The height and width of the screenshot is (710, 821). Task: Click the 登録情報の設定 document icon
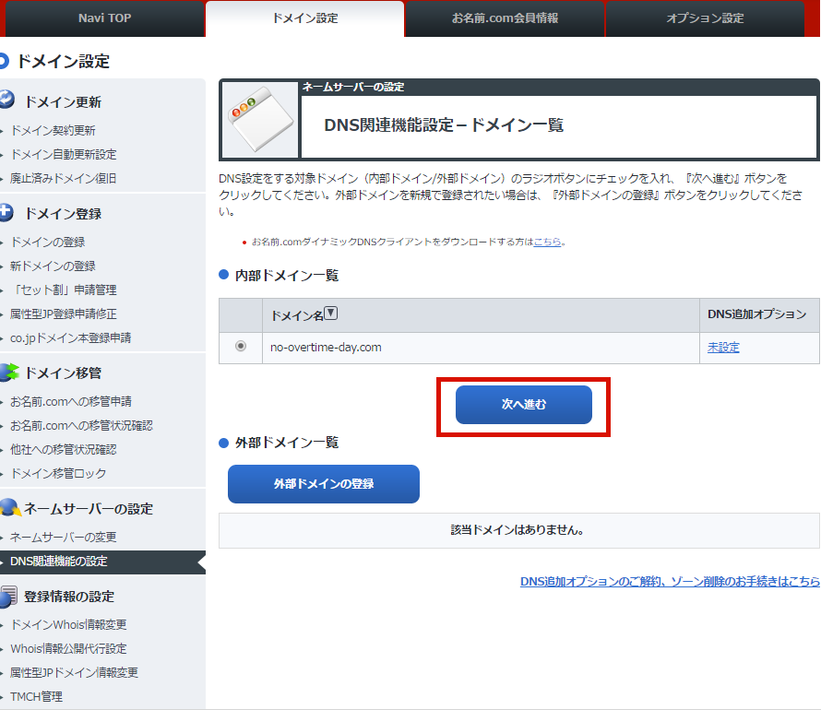8,597
